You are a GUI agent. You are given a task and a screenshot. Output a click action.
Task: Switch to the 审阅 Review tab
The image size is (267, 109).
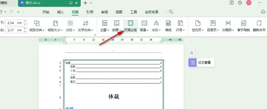click(x=104, y=12)
